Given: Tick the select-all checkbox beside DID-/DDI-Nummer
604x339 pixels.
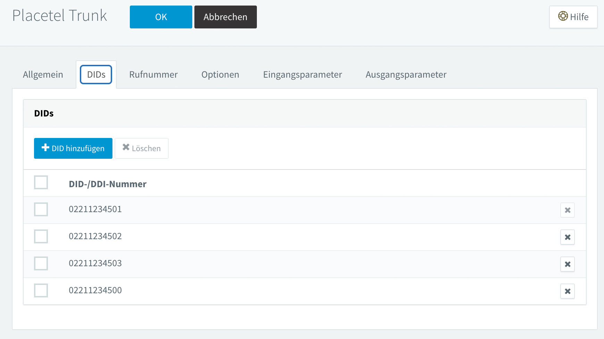Looking at the screenshot, I should (41, 182).
